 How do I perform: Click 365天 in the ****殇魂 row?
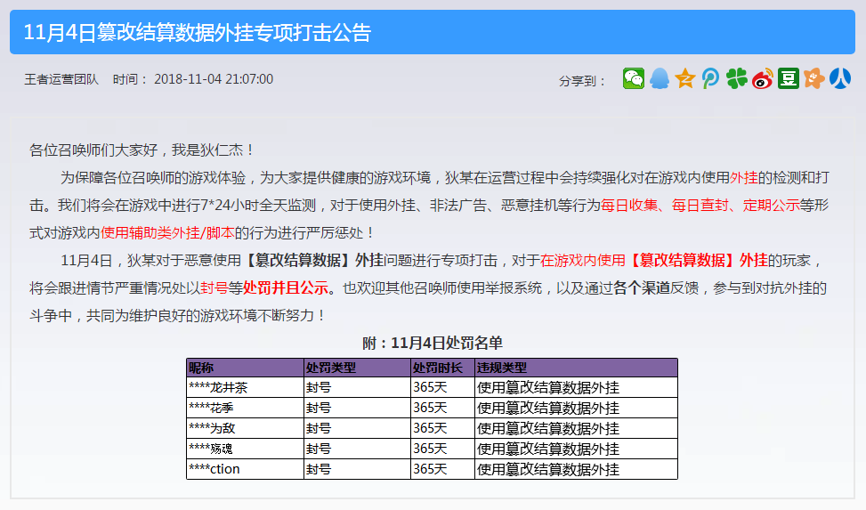point(430,449)
